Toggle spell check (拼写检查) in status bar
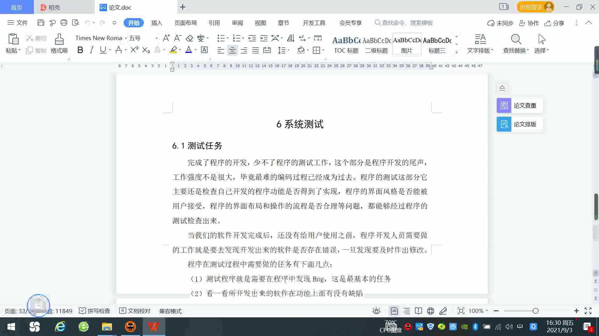 pos(95,311)
